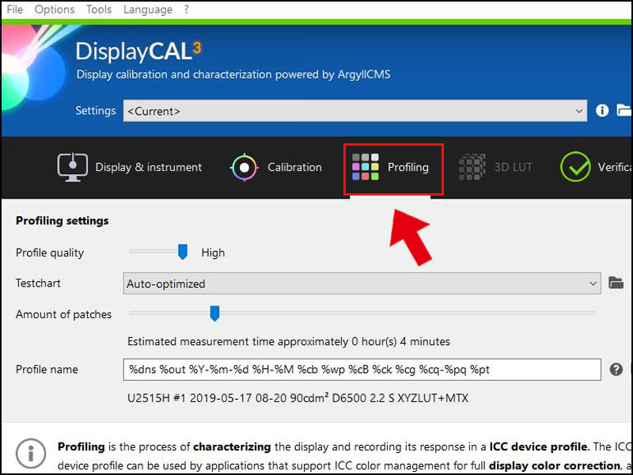Image resolution: width=633 pixels, height=475 pixels.
Task: Click the 'Amount of patches' label
Action: (63, 314)
